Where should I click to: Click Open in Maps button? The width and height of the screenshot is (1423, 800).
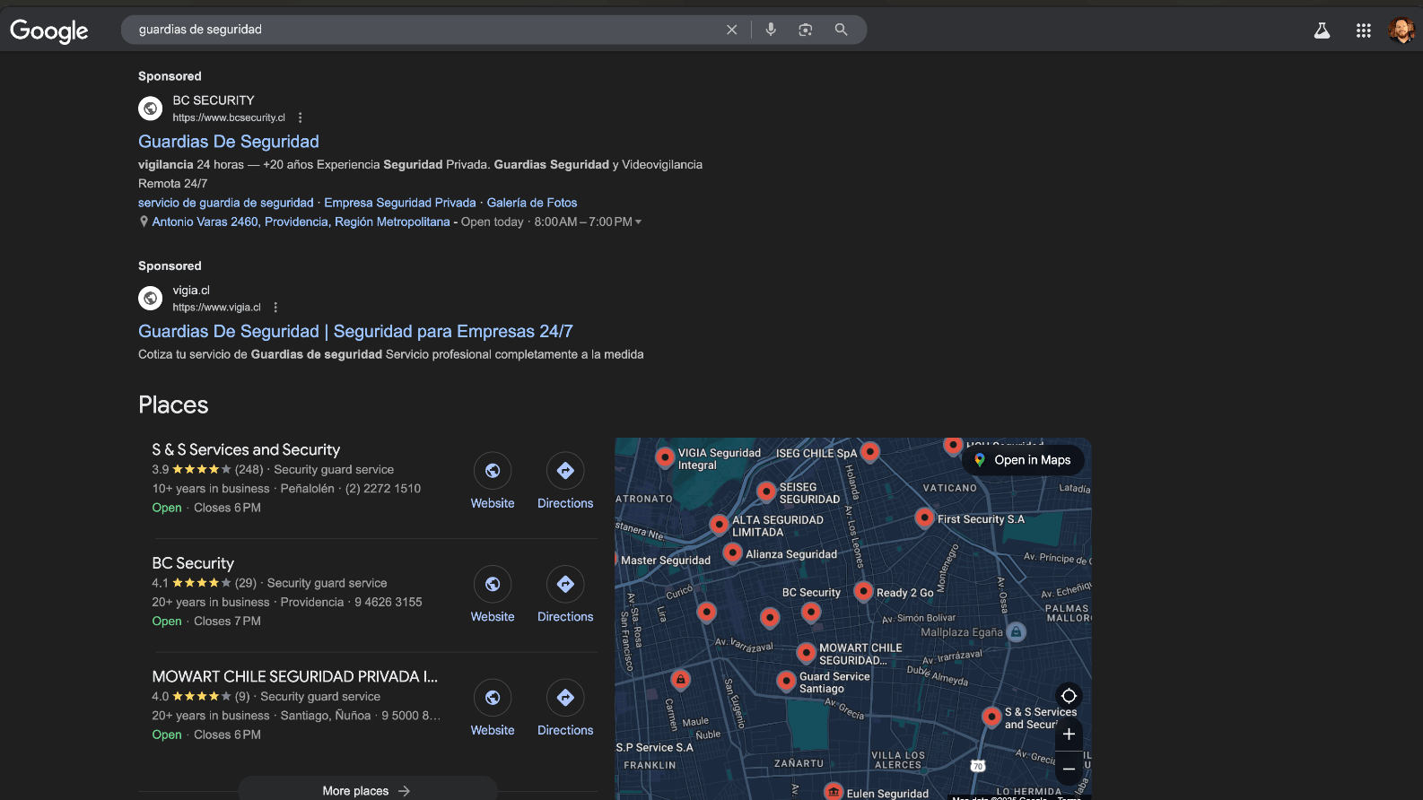[x=1023, y=460]
